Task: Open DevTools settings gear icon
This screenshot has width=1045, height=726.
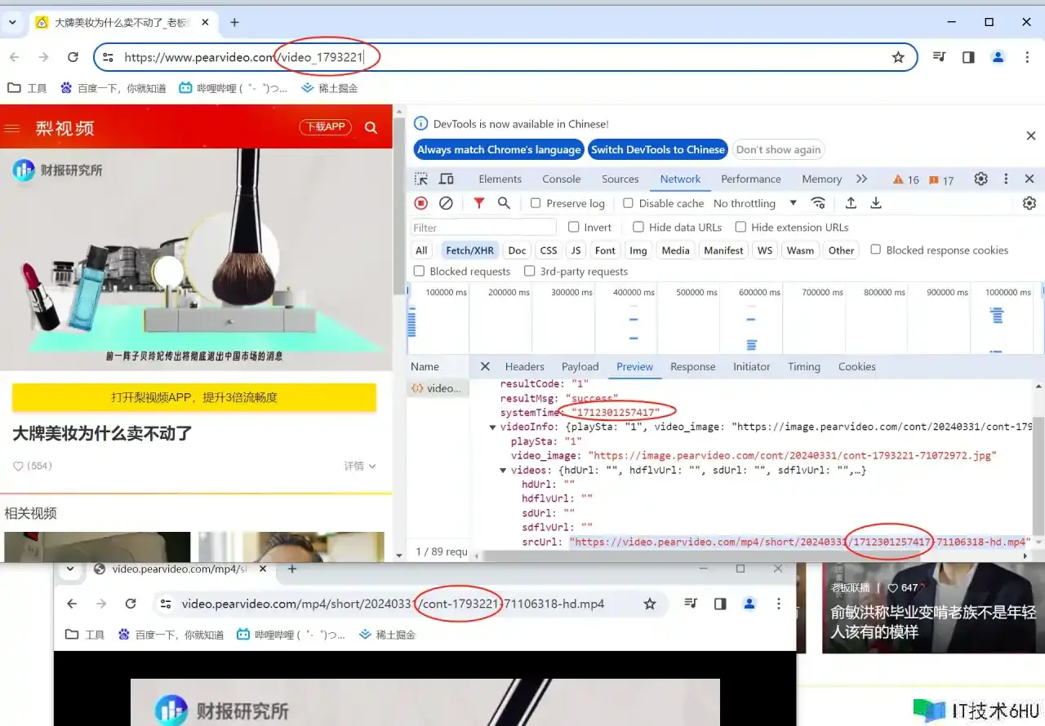Action: tap(981, 179)
